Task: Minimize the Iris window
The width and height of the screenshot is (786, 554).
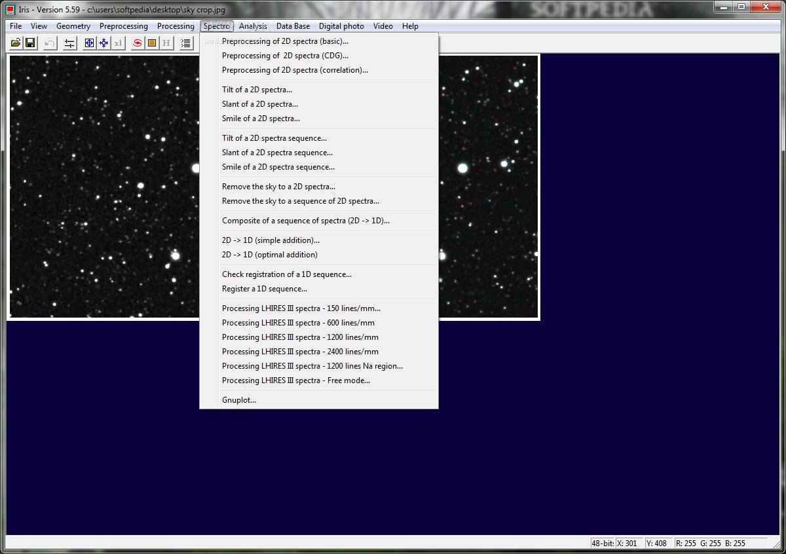Action: click(722, 7)
